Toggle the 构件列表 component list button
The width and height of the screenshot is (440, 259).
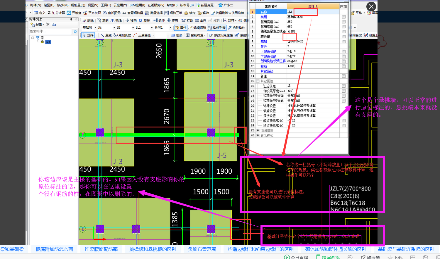pos(217,28)
